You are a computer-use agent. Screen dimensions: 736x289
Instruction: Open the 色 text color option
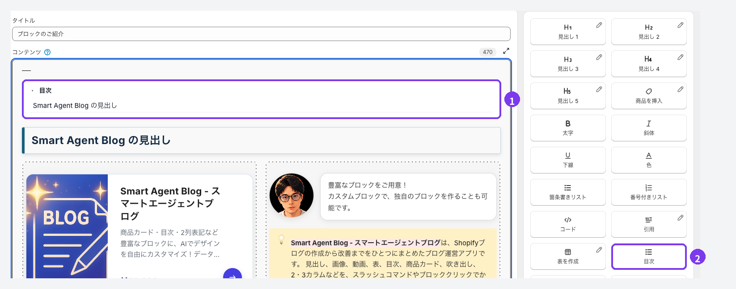[x=649, y=160]
